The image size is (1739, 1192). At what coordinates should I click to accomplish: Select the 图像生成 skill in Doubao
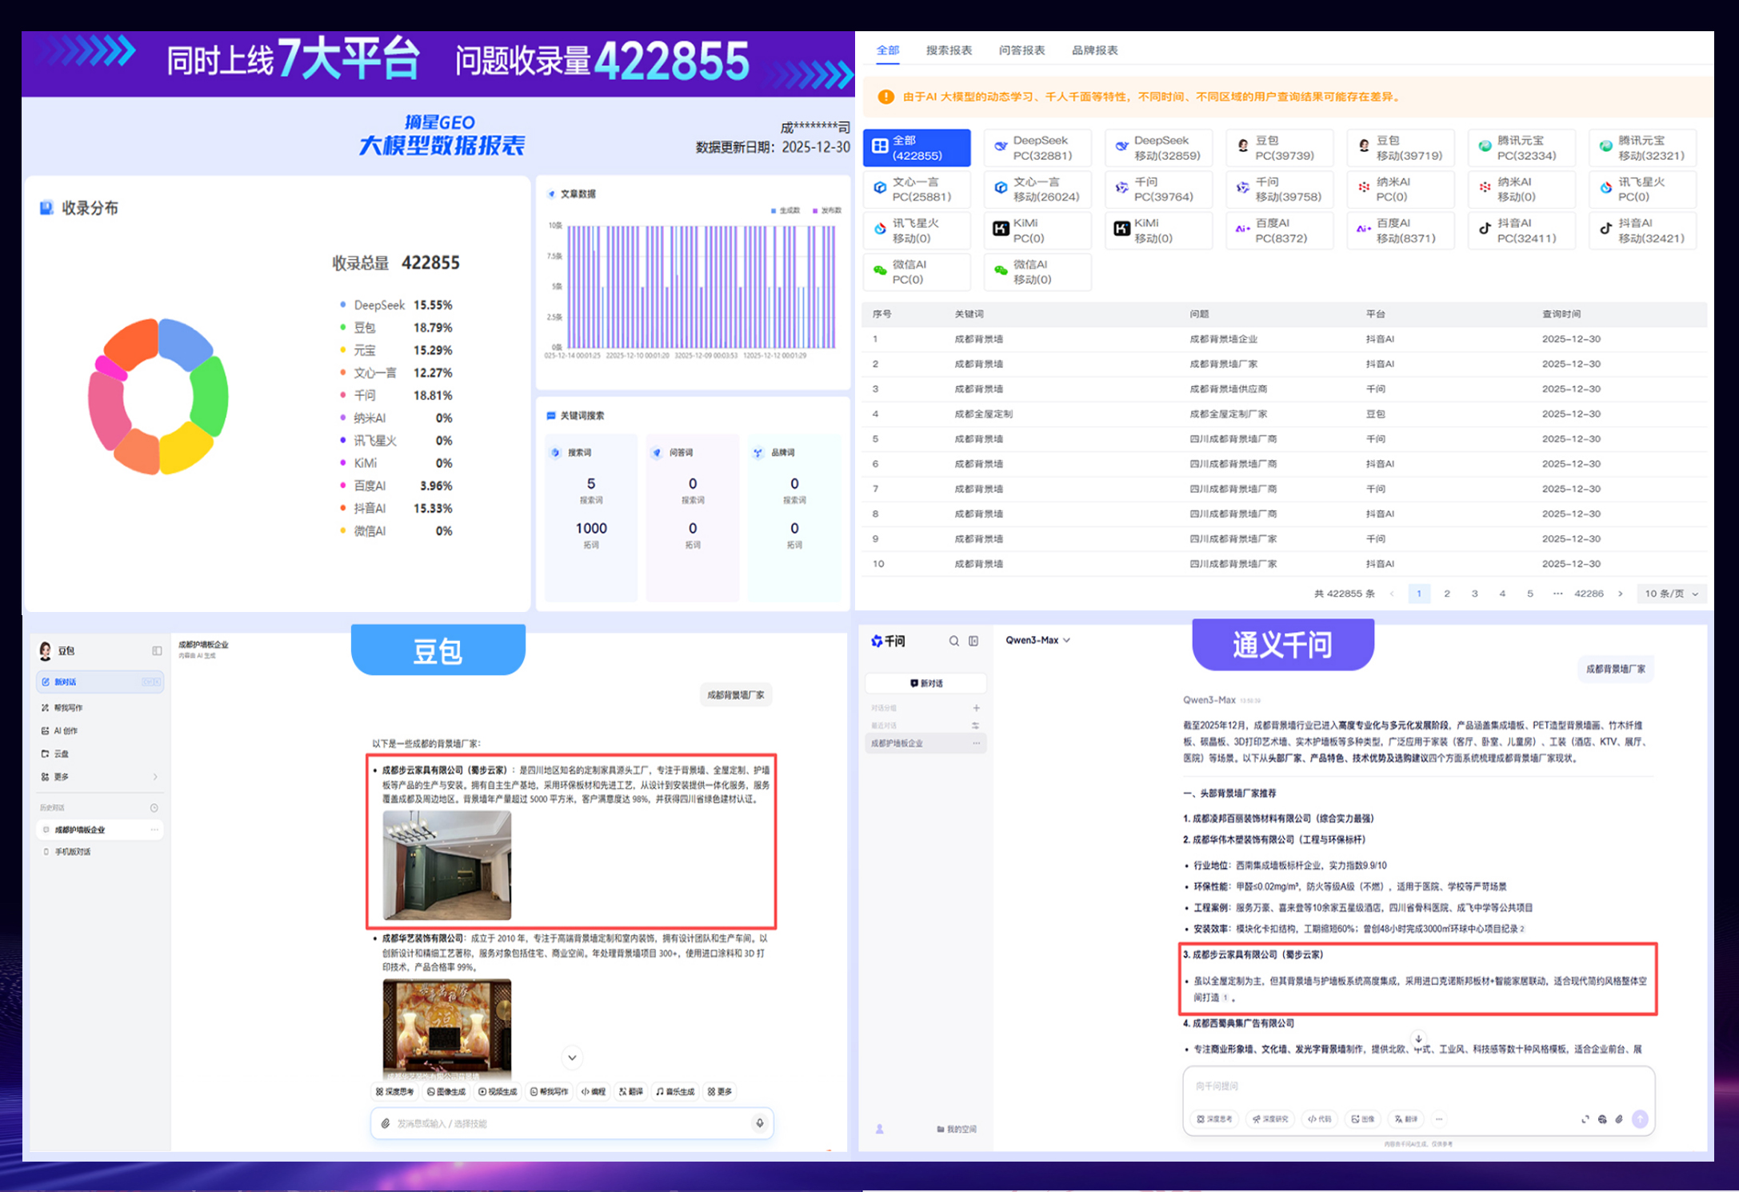point(447,1091)
